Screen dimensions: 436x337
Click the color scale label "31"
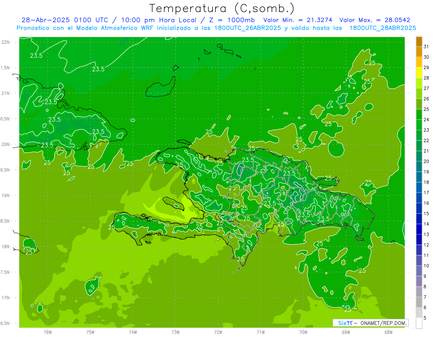[426, 47]
